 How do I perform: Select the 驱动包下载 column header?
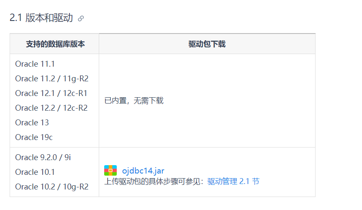pyautogui.click(x=207, y=44)
